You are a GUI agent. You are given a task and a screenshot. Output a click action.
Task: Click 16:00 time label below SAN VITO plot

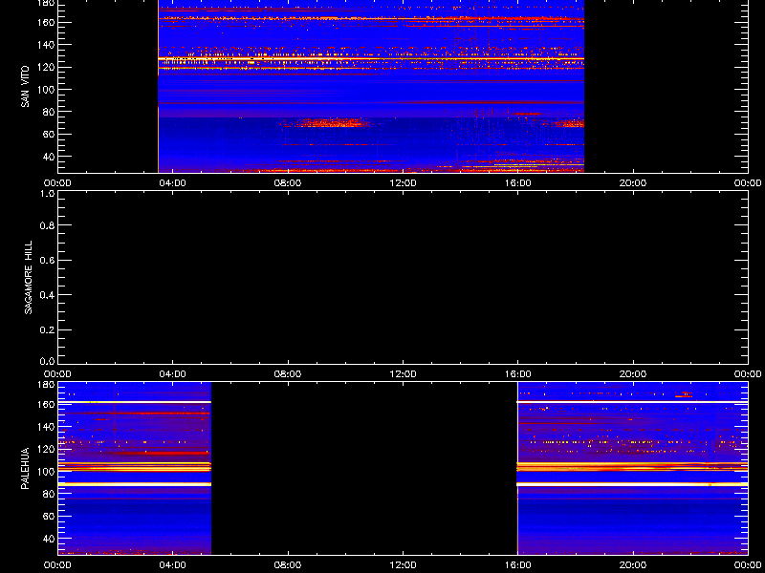[518, 183]
